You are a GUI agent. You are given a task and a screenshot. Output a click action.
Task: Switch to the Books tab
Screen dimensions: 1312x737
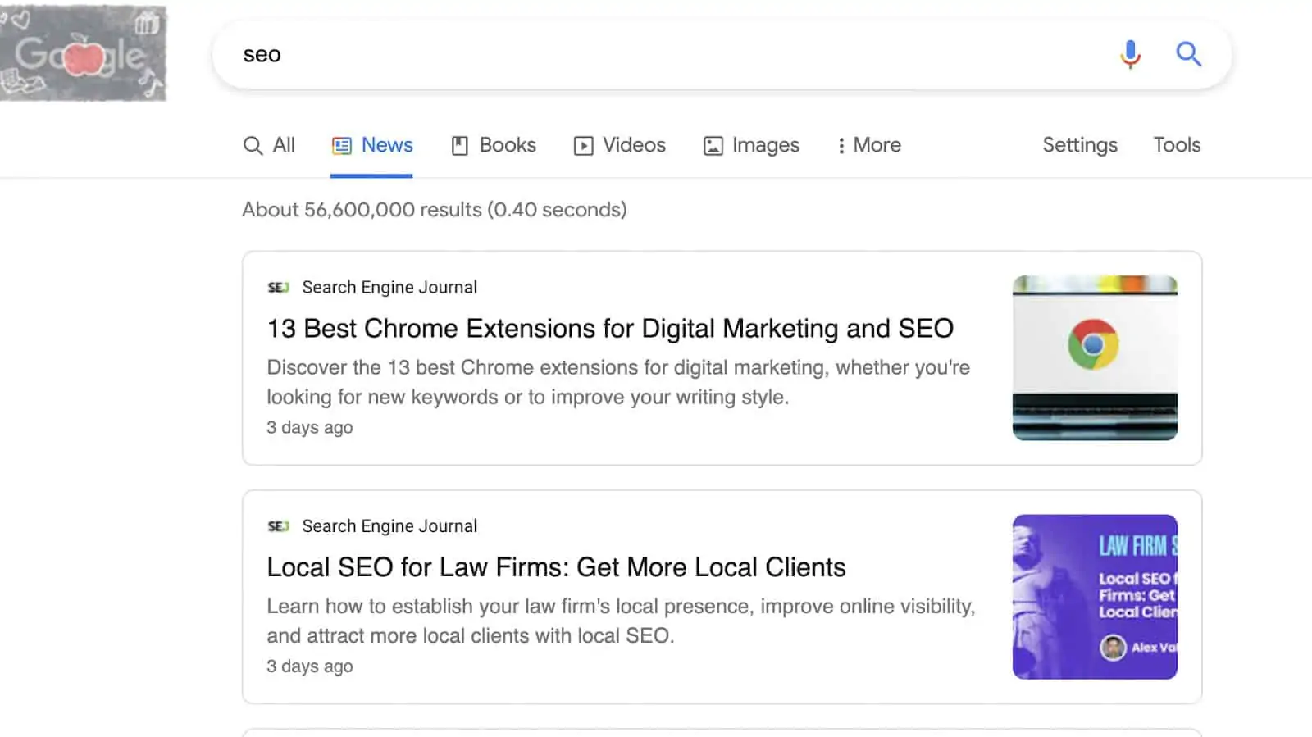[x=494, y=145]
